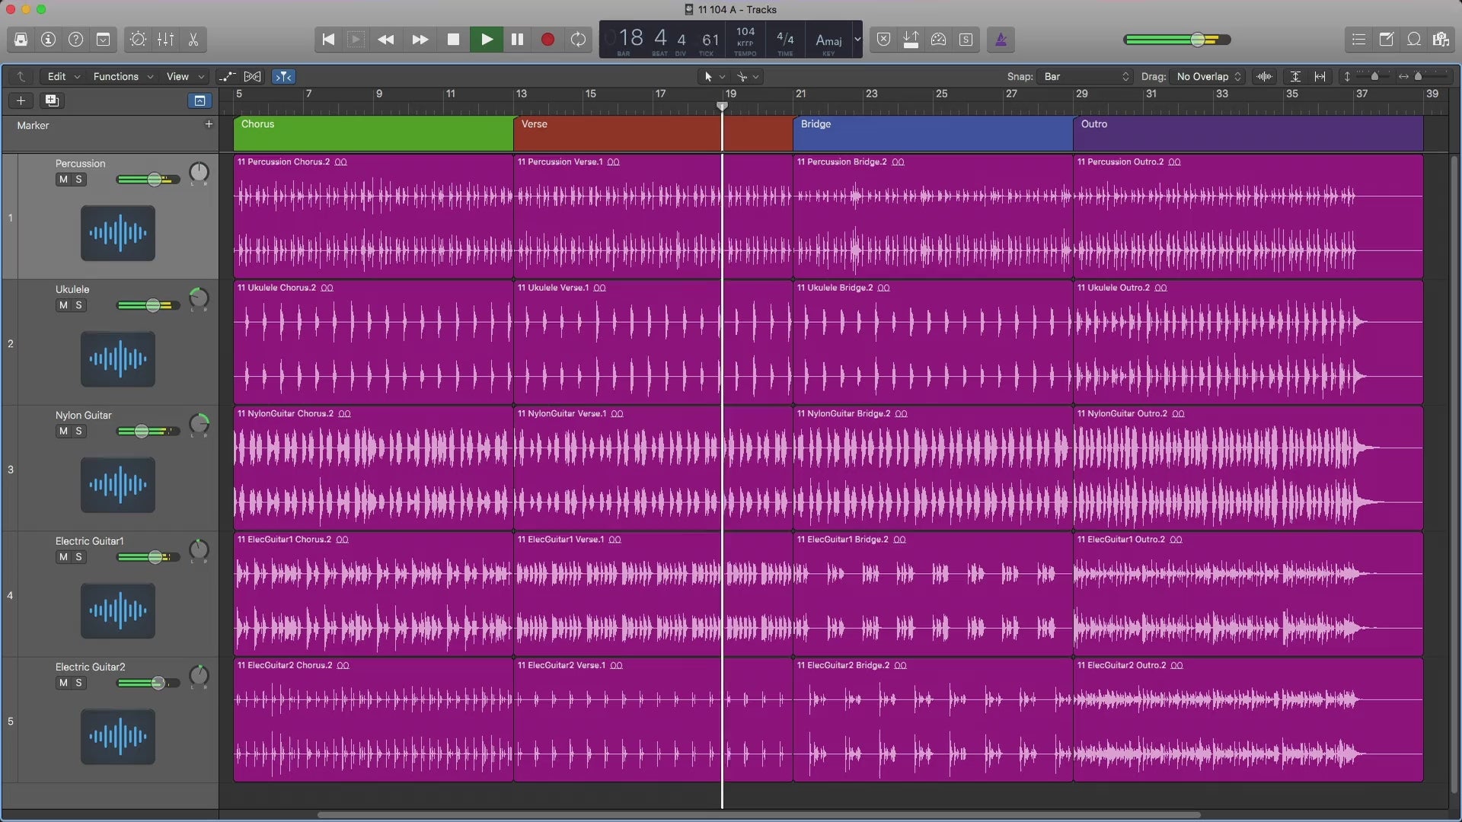1462x822 pixels.
Task: Click the master volume slider
Action: pyautogui.click(x=1177, y=40)
